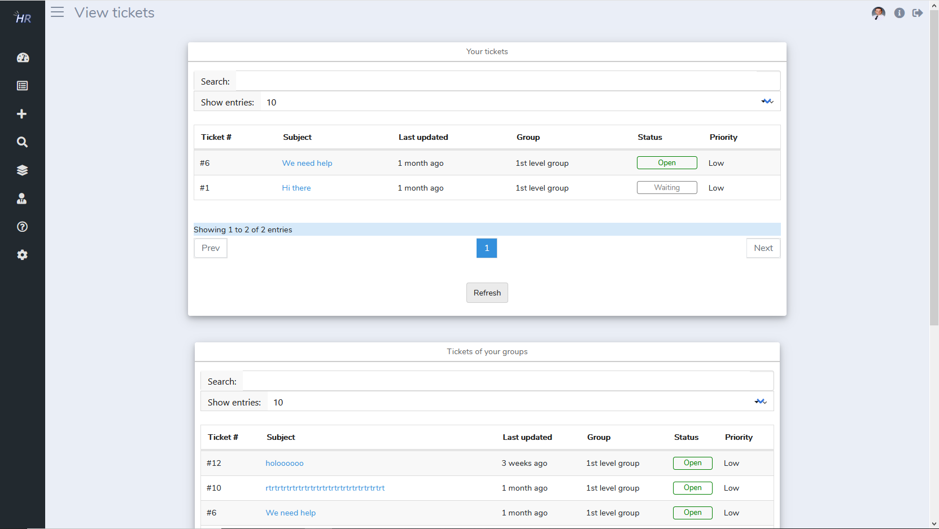Click the HR logo in the sidebar
The width and height of the screenshot is (939, 529).
coord(23,17)
